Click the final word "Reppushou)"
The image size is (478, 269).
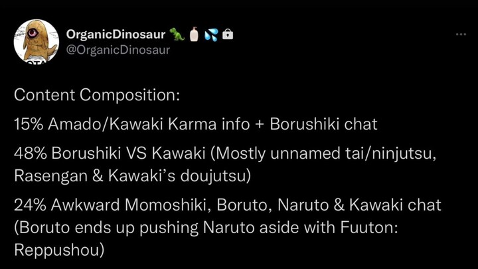pyautogui.click(x=59, y=250)
